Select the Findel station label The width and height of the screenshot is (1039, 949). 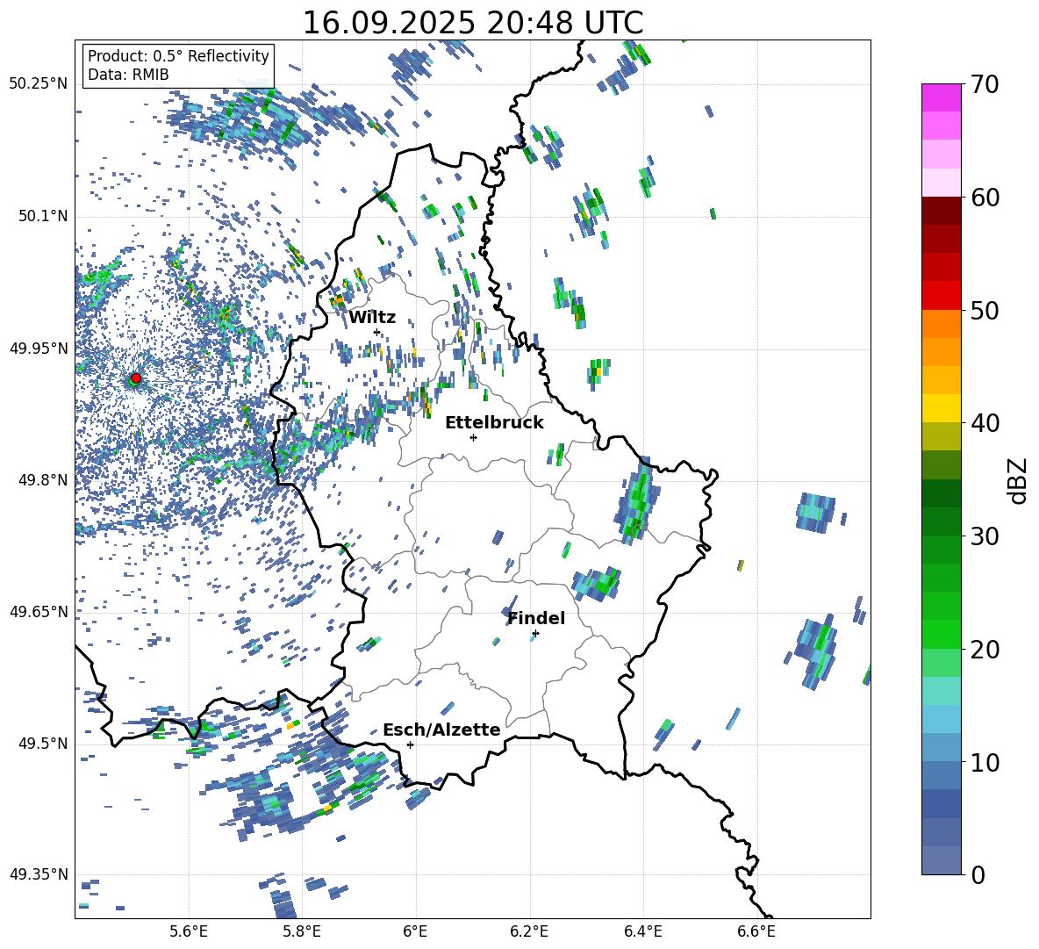click(x=536, y=618)
